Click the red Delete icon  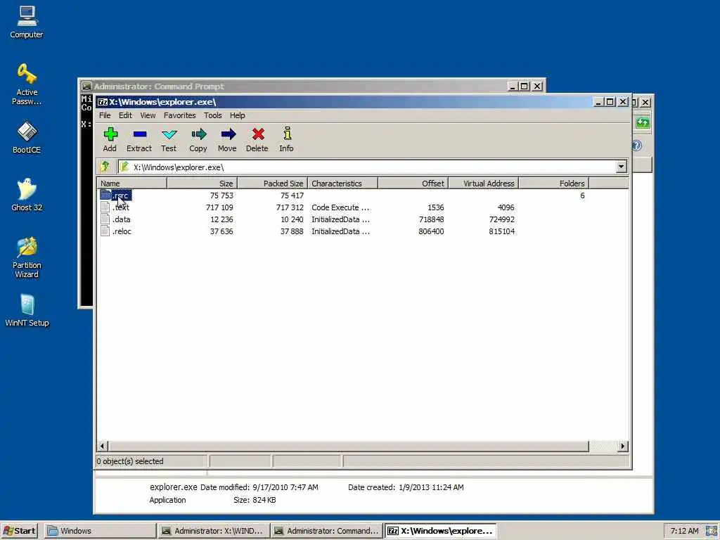coord(257,134)
